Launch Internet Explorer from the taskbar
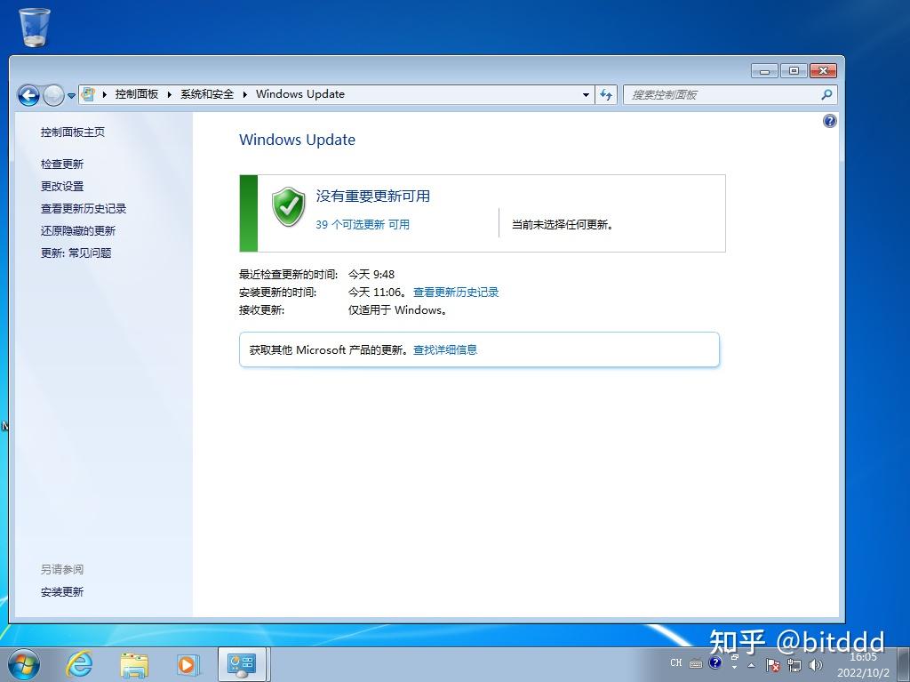Screen dimensions: 910x682 pos(79,664)
